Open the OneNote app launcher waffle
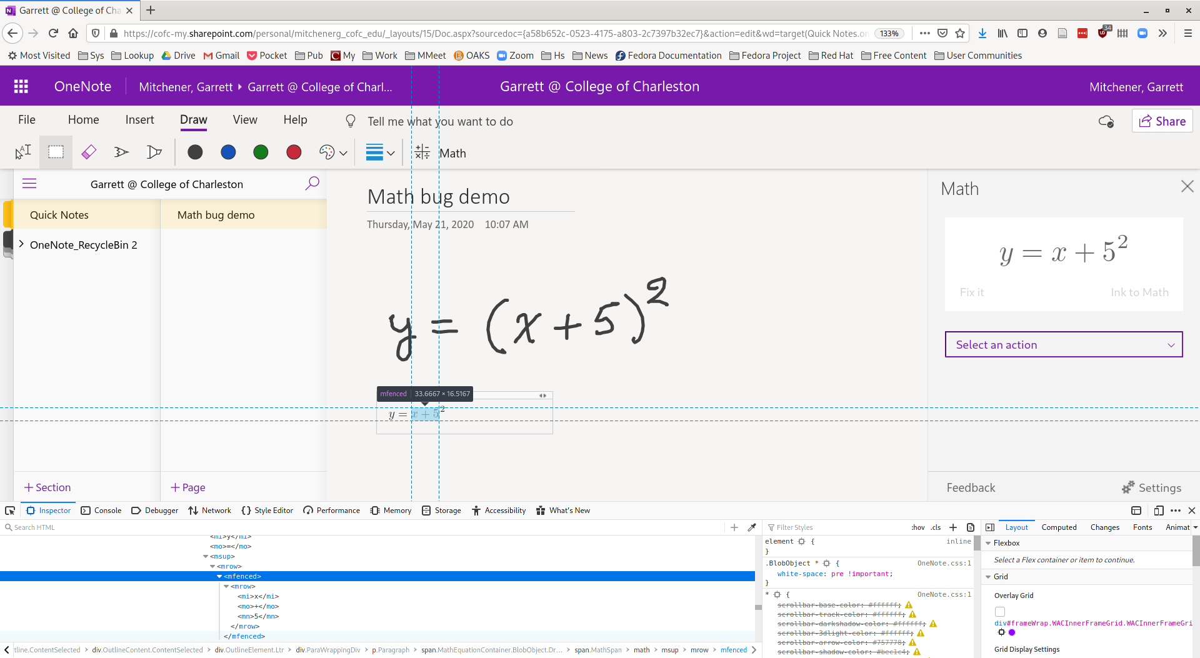Image resolution: width=1200 pixels, height=658 pixels. [21, 86]
